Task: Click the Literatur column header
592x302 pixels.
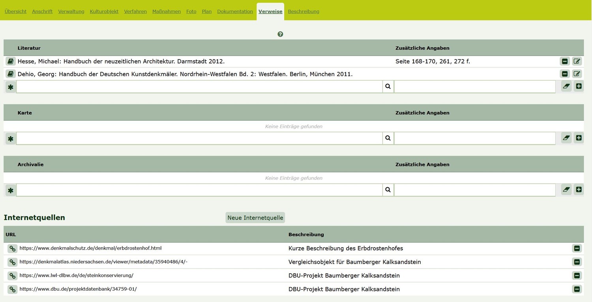Action: pyautogui.click(x=29, y=48)
